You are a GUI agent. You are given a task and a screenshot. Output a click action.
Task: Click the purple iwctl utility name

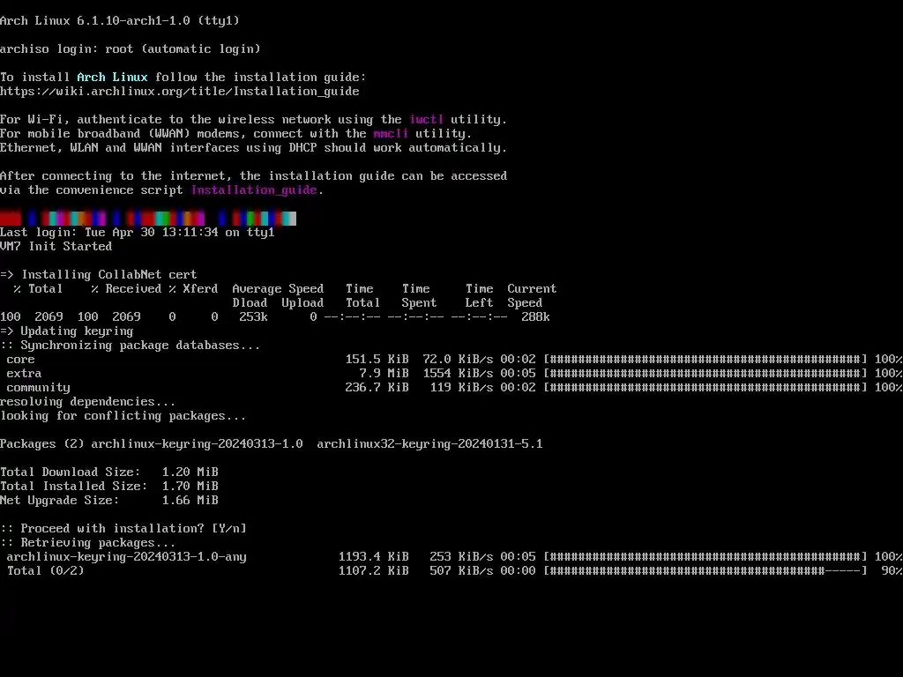(426, 119)
